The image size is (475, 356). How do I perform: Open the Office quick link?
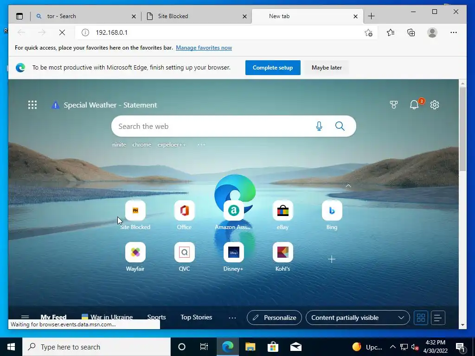click(184, 215)
